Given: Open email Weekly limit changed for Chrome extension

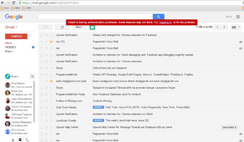Looking at the screenshot, I should [x=125, y=35].
